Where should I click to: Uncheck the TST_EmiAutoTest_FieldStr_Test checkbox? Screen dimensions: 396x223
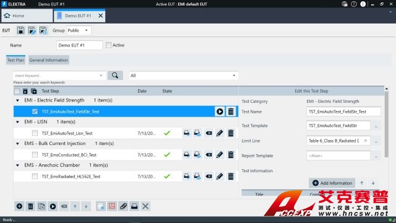pyautogui.click(x=35, y=111)
